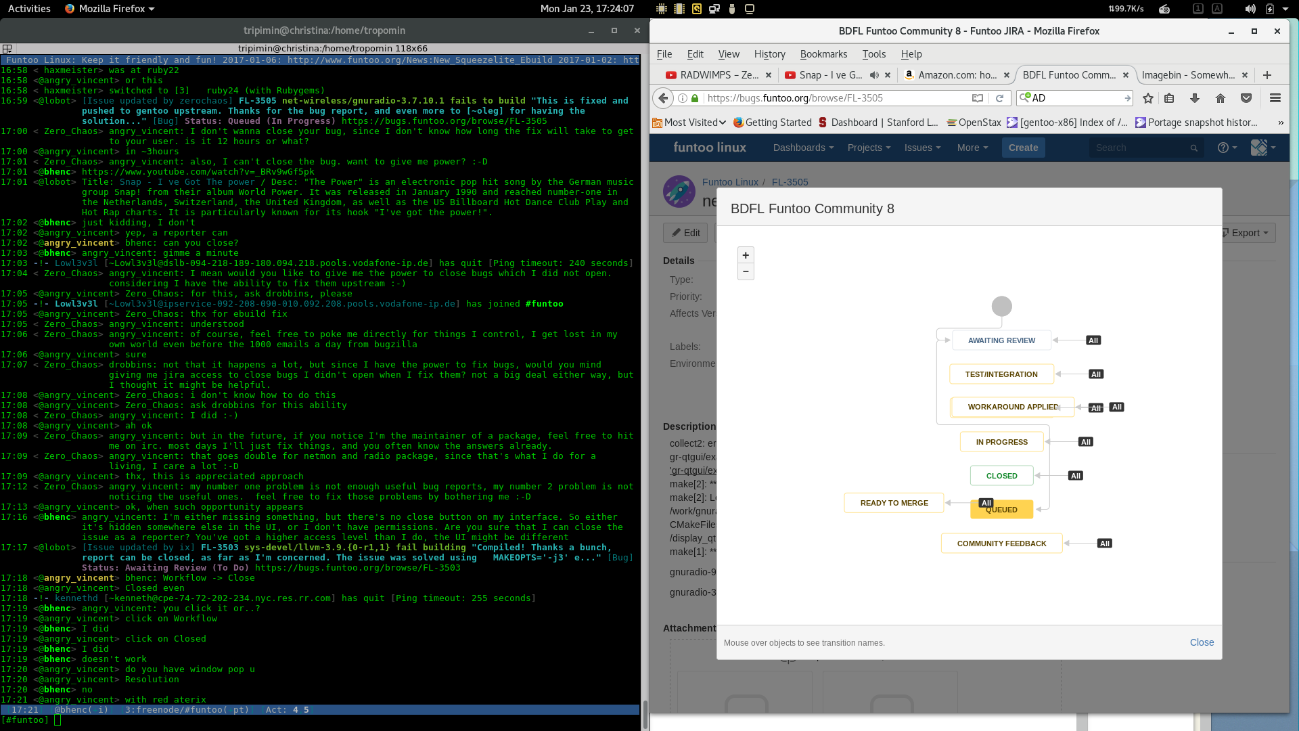Zoom out the workflow diagram with minus button
1299x731 pixels.
(x=746, y=271)
